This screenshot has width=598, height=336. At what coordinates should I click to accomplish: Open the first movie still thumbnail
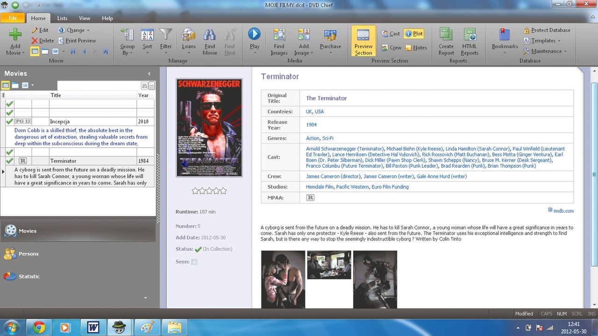coord(283,280)
